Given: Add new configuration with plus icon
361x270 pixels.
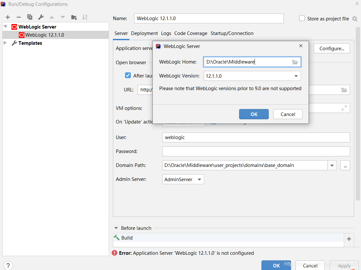Looking at the screenshot, I should [x=7, y=17].
